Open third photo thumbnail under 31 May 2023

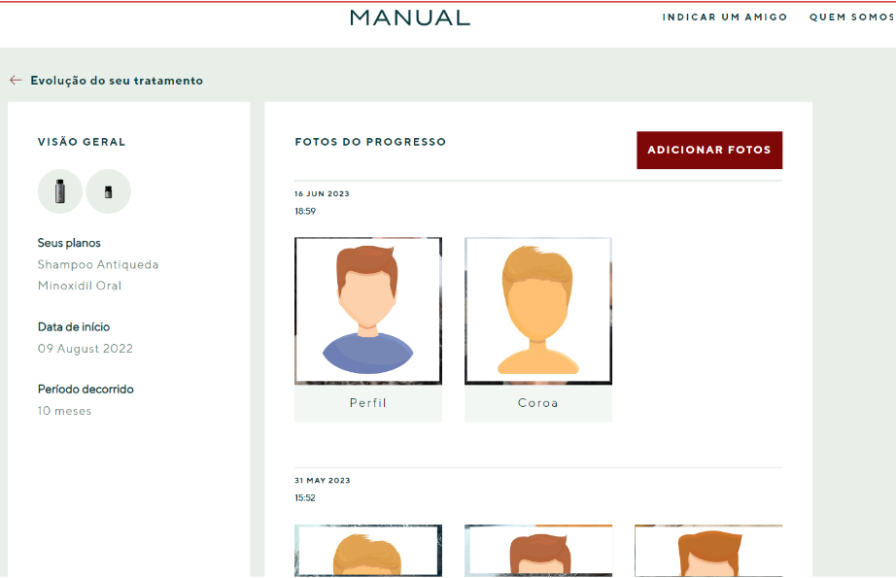coord(708,551)
